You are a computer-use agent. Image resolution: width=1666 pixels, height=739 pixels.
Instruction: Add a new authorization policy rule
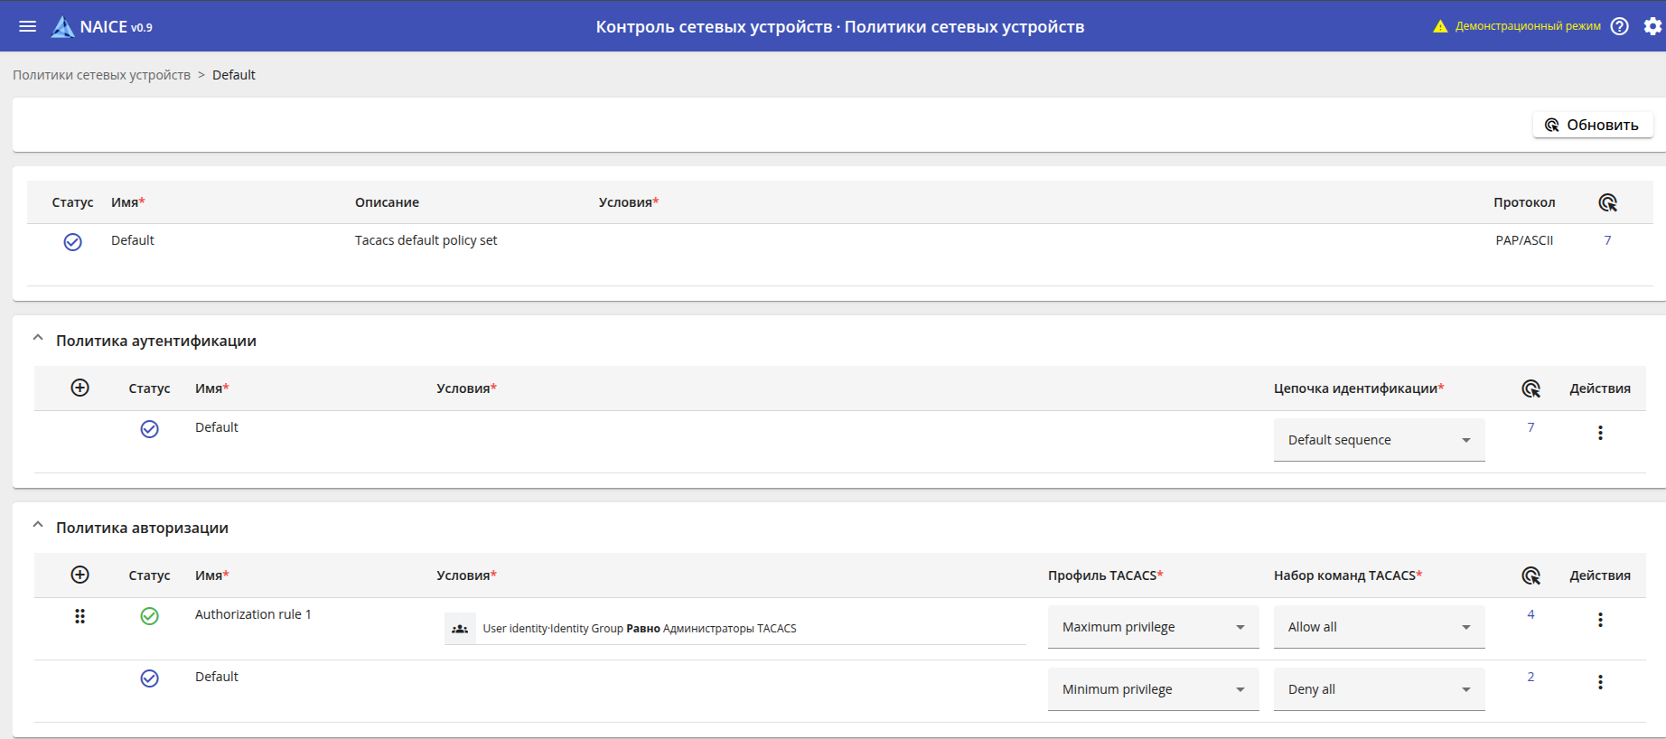tap(80, 575)
